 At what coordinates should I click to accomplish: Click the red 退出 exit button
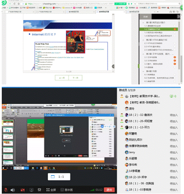click(x=109, y=190)
